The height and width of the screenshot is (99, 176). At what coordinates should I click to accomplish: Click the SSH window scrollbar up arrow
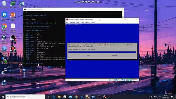tap(123, 12)
